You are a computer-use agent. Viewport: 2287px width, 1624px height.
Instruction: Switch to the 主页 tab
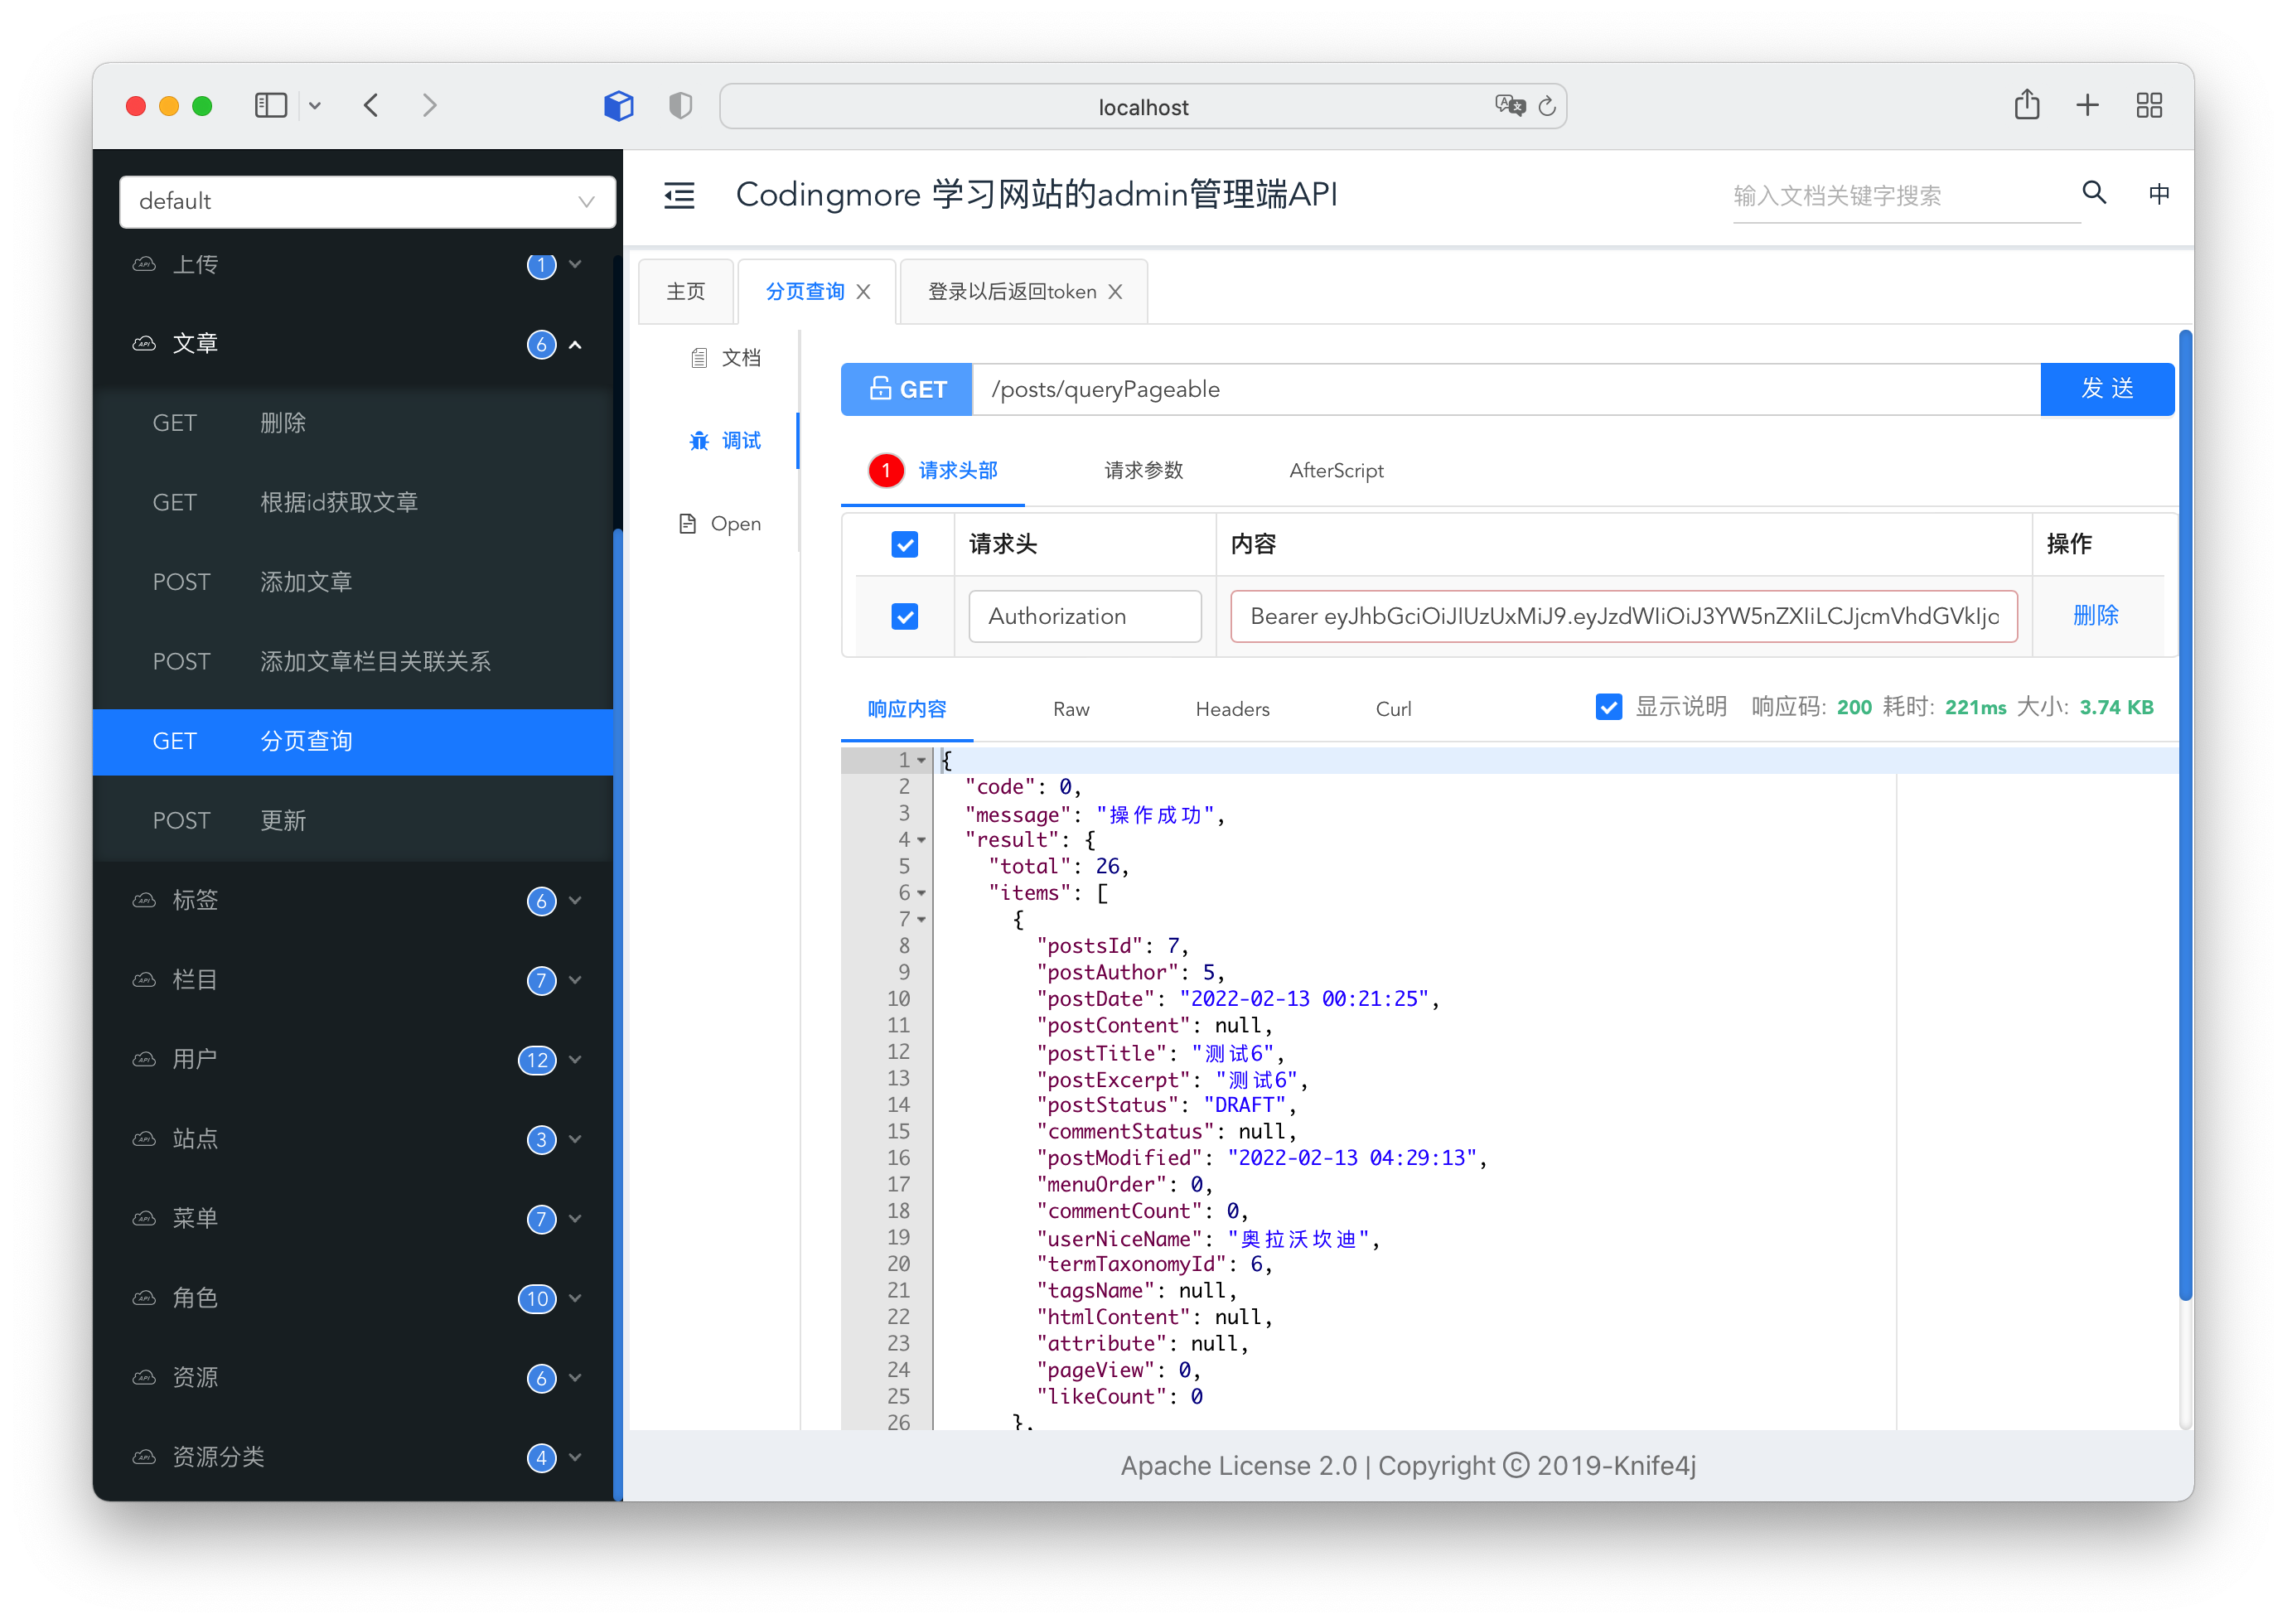(x=686, y=292)
